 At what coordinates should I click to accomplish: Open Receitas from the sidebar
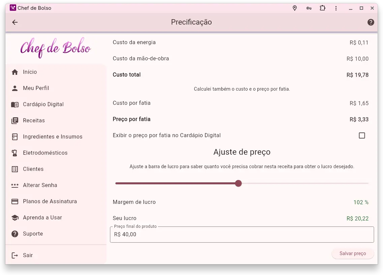click(34, 121)
